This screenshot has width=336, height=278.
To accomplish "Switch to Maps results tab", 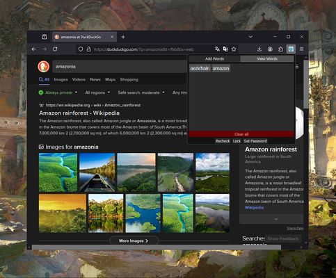I will (110, 79).
